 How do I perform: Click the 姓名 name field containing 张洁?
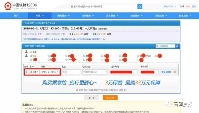[x=71, y=72]
